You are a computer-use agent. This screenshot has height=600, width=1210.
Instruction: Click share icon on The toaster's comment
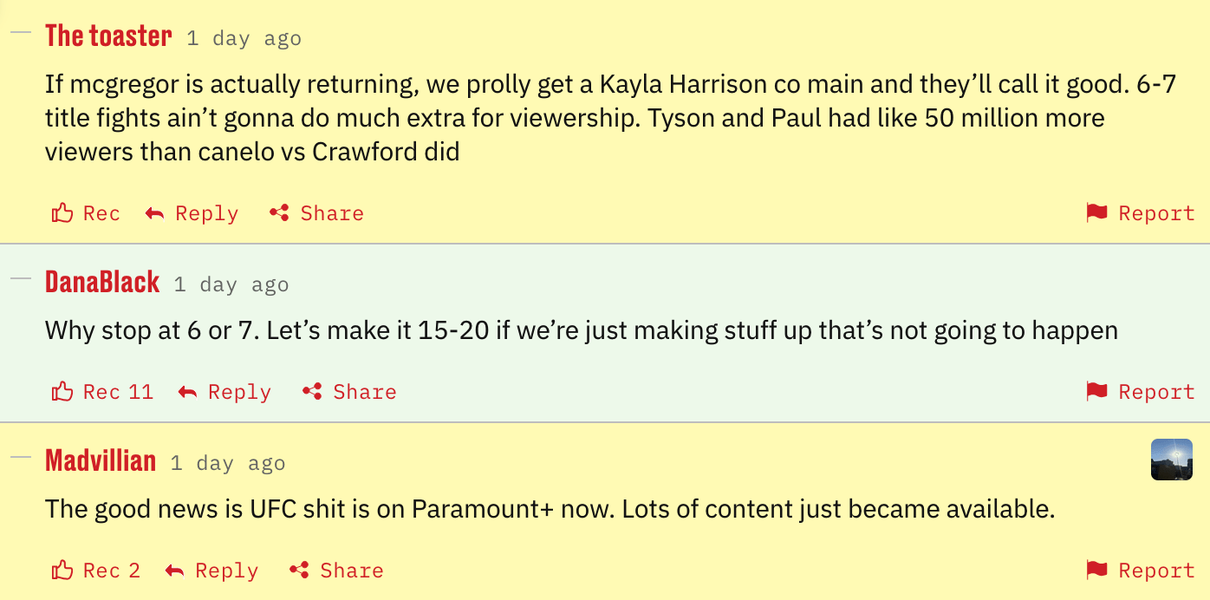click(x=279, y=213)
